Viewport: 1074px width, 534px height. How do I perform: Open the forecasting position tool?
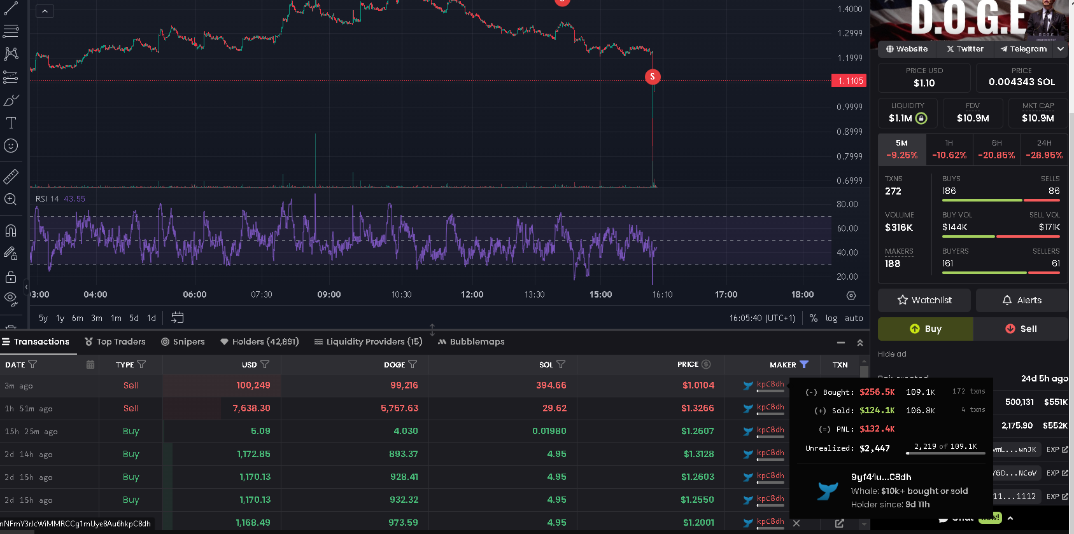(x=11, y=77)
